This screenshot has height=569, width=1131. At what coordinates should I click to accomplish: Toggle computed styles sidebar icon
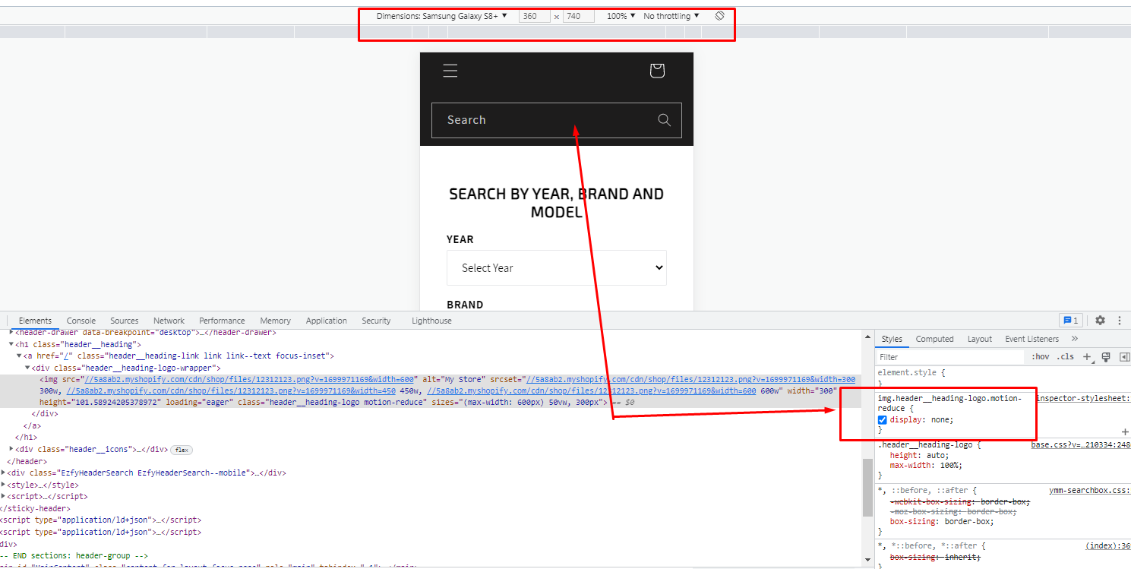(1125, 357)
